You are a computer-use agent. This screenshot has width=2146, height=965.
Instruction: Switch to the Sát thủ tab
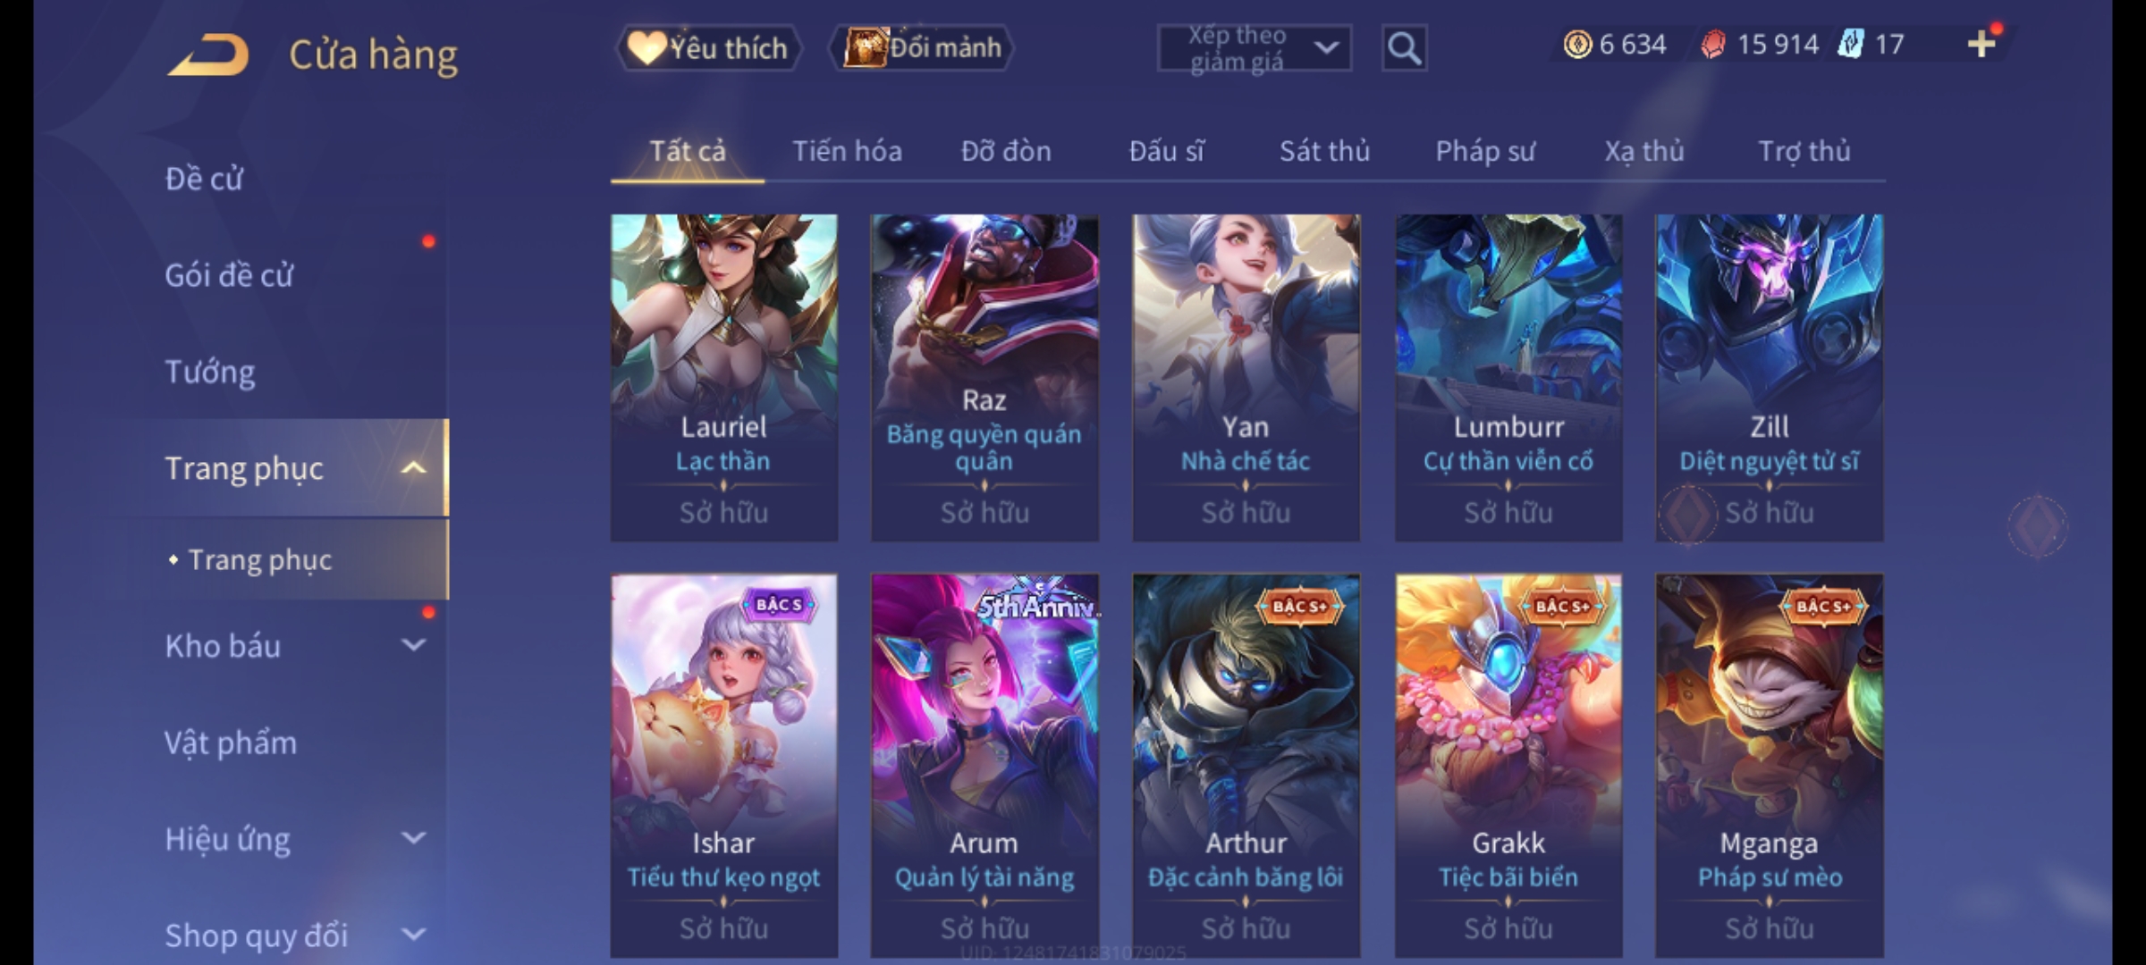point(1324,151)
